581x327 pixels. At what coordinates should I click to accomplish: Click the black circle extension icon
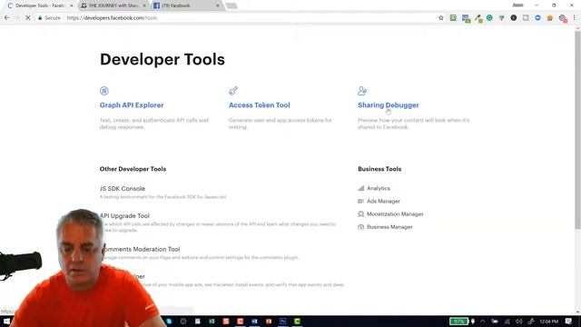(514, 18)
